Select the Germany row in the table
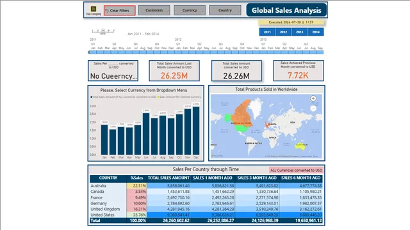Image resolution: width=410 pixels, height=230 pixels. tap(206, 203)
